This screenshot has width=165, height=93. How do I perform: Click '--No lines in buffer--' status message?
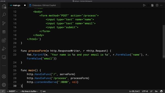click(29, 91)
